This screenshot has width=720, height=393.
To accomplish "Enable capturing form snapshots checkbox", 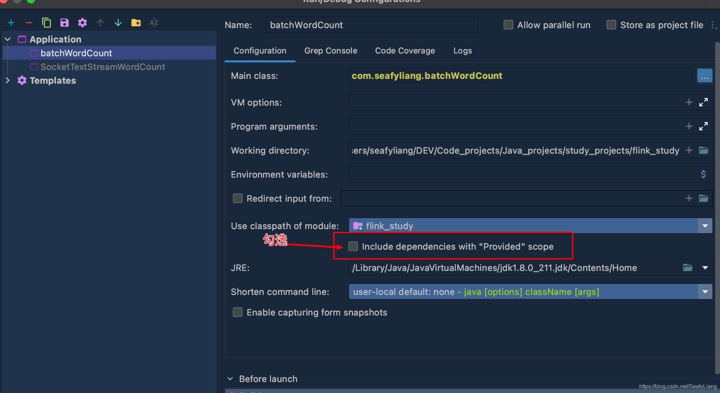I will point(238,312).
